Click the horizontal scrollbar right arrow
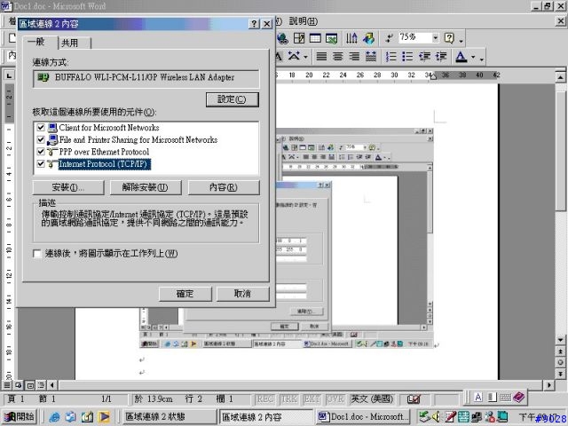The height and width of the screenshot is (426, 568). tap(549, 385)
